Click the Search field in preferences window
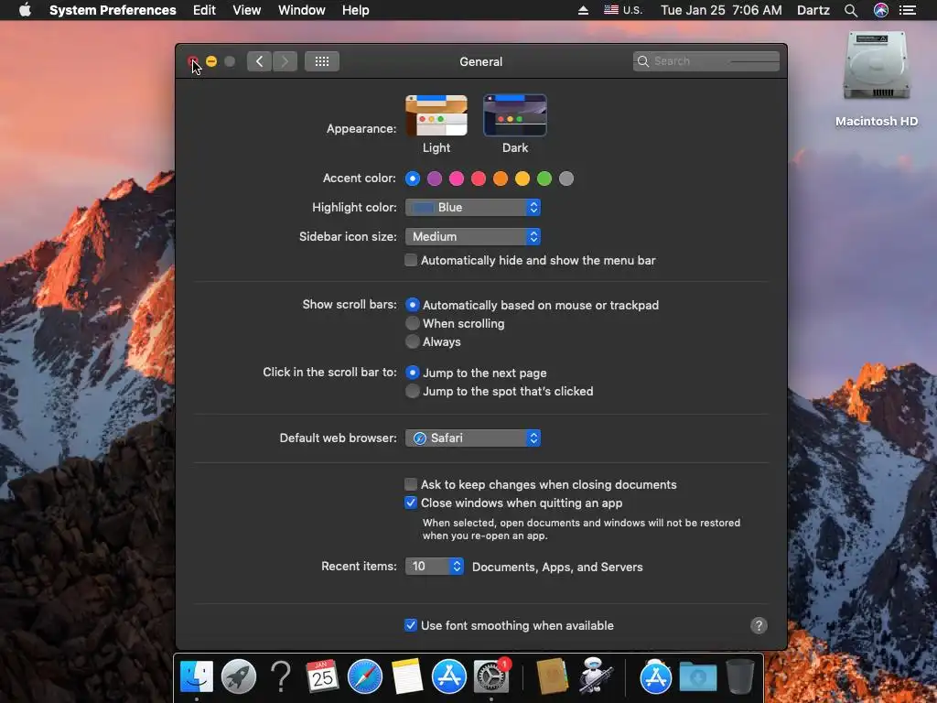This screenshot has width=937, height=703. (x=706, y=61)
